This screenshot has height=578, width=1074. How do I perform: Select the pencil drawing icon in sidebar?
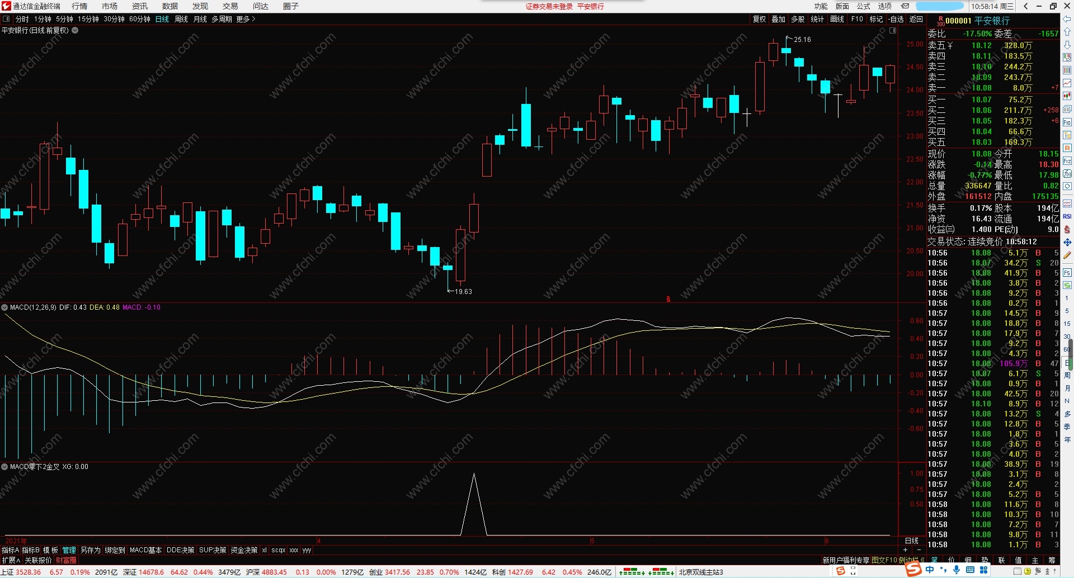(x=1067, y=255)
